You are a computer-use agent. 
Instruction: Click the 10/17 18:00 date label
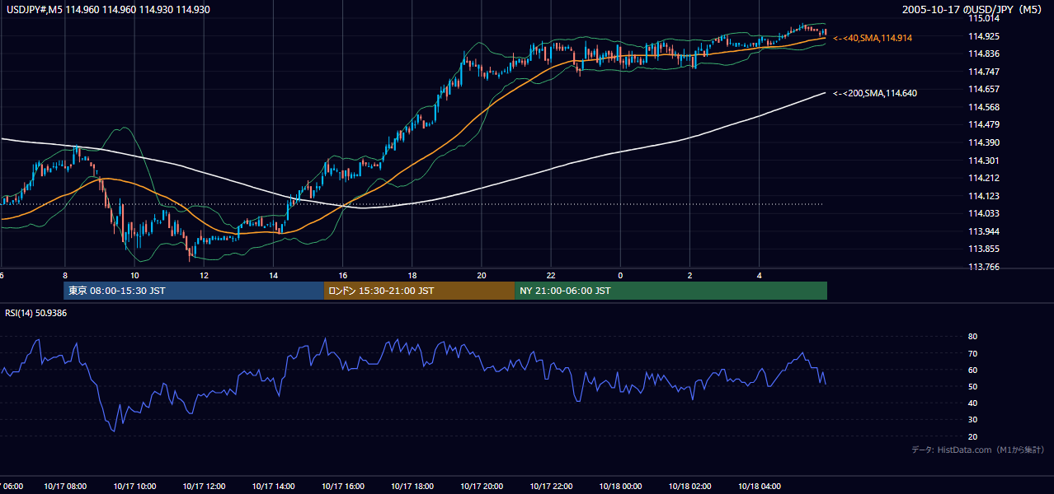[412, 487]
